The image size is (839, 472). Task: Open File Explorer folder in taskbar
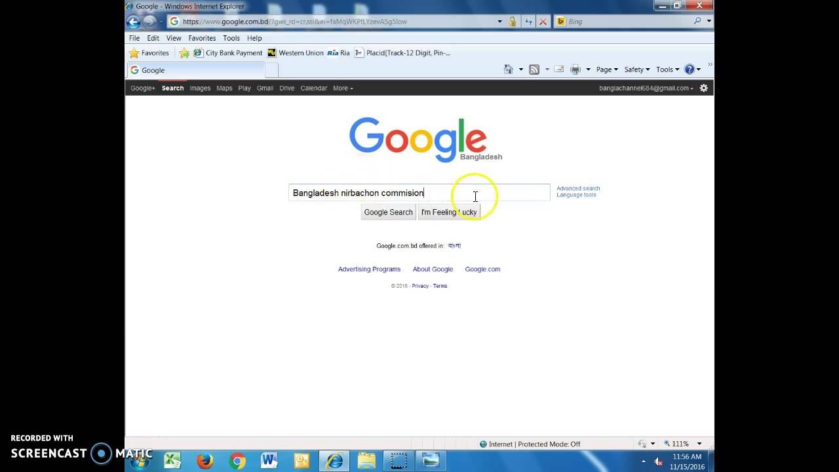tap(366, 461)
